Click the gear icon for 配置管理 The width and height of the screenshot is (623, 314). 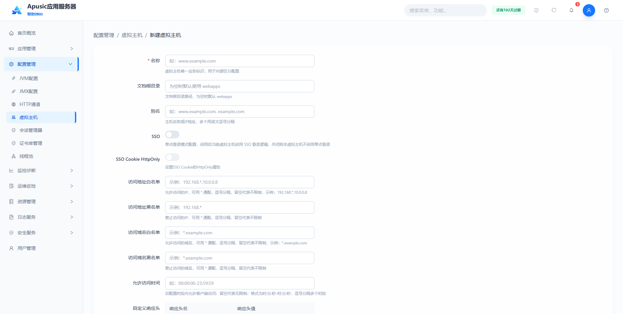tap(11, 64)
